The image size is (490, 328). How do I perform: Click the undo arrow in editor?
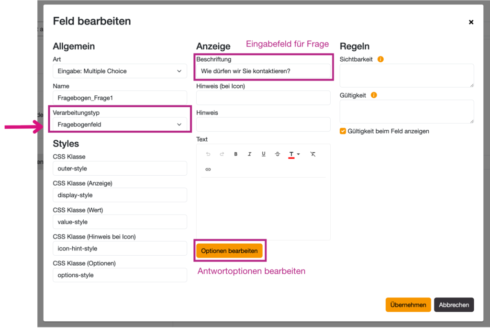208,154
